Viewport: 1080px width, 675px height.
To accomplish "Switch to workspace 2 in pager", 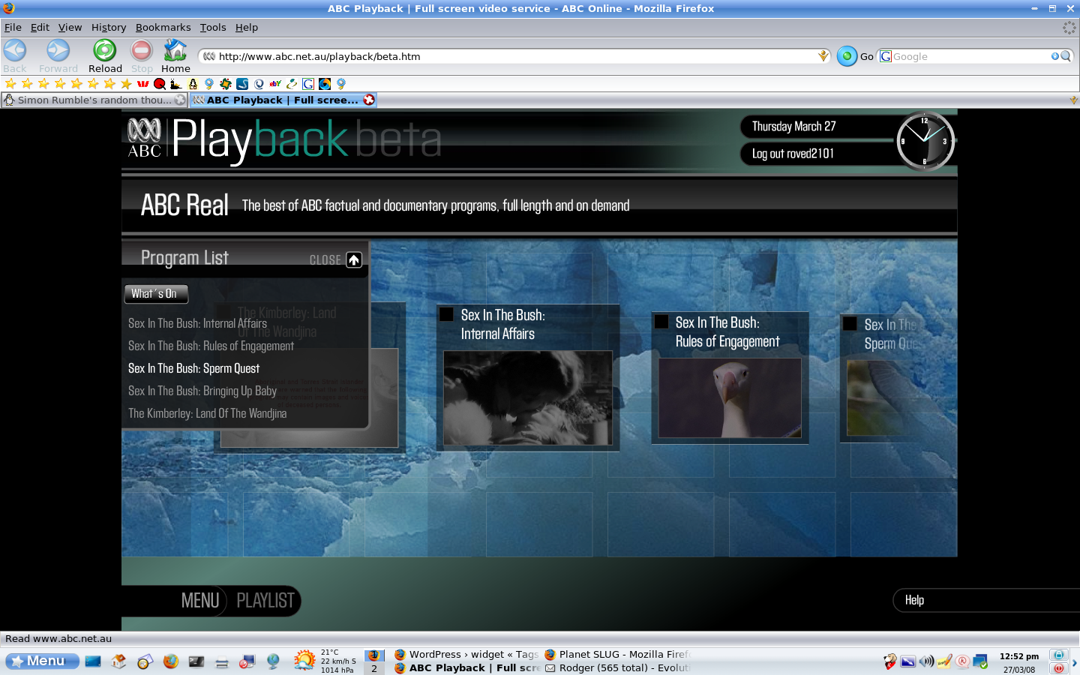I will tap(374, 668).
